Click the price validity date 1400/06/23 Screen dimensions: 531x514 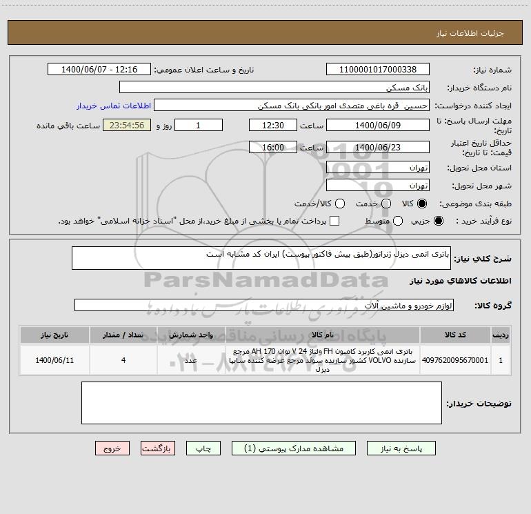[378, 147]
